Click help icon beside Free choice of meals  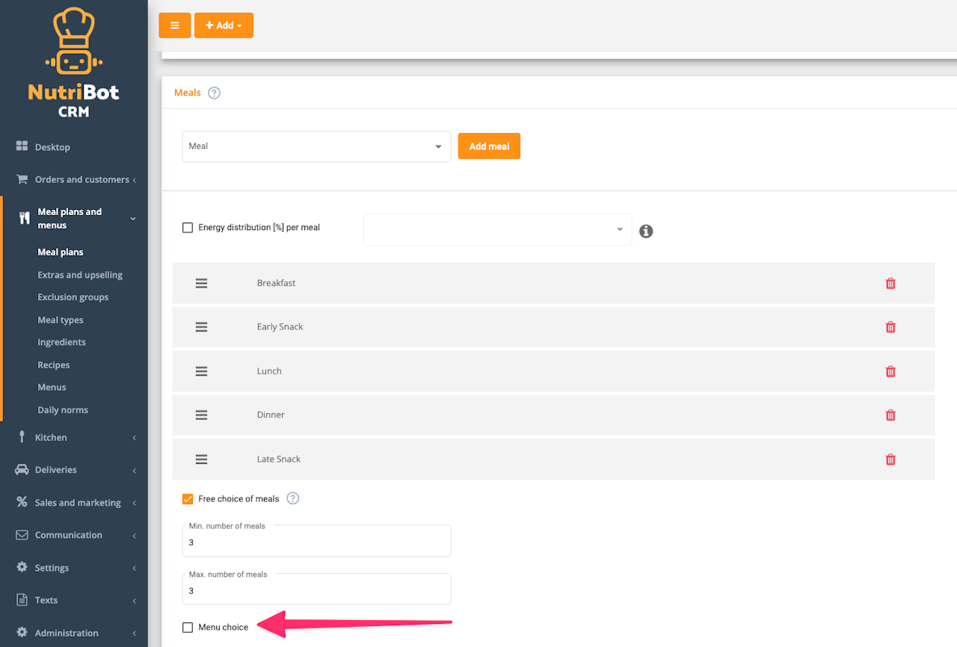click(293, 498)
